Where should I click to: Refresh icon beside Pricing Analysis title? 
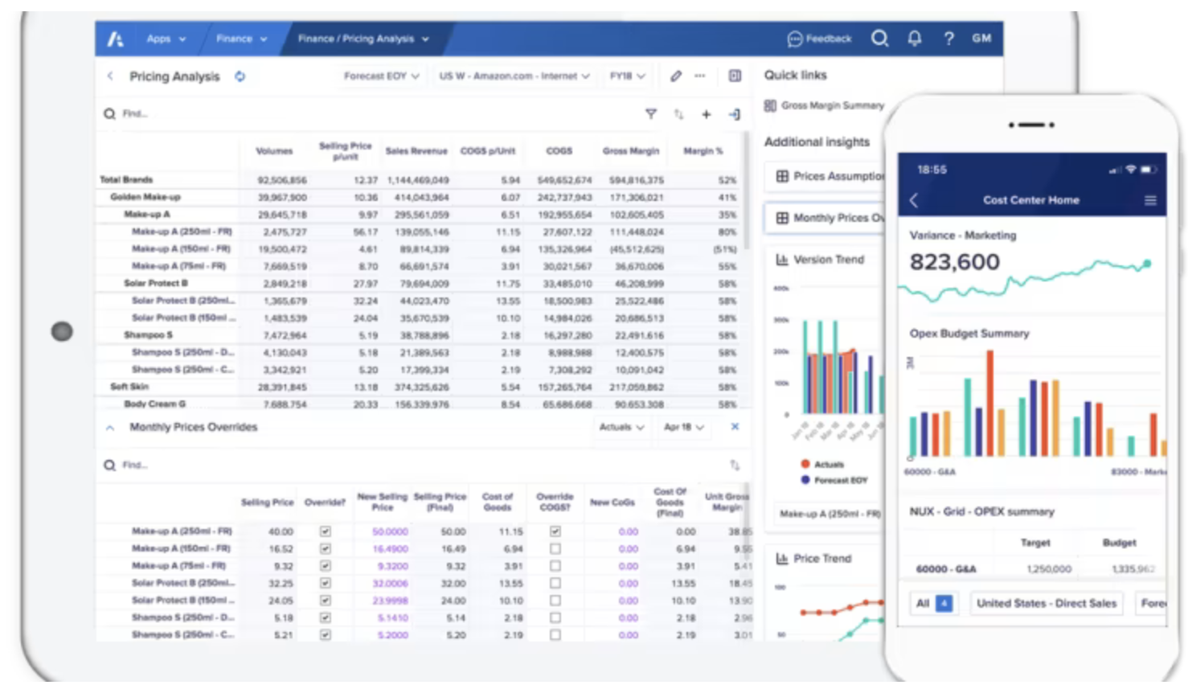click(240, 76)
